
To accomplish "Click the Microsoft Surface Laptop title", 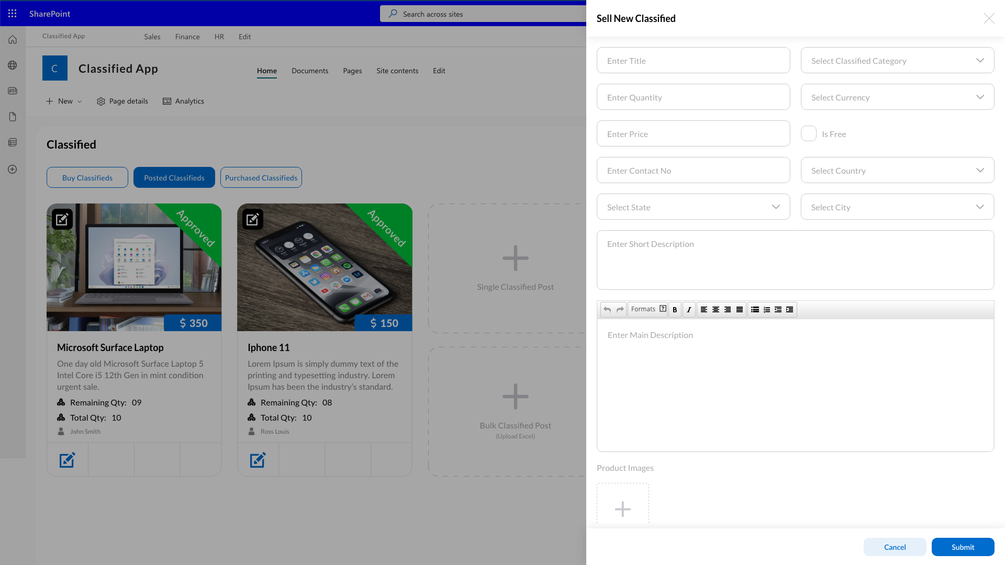I will pos(110,347).
